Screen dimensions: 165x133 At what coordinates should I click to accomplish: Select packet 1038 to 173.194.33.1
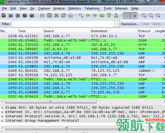(82, 36)
